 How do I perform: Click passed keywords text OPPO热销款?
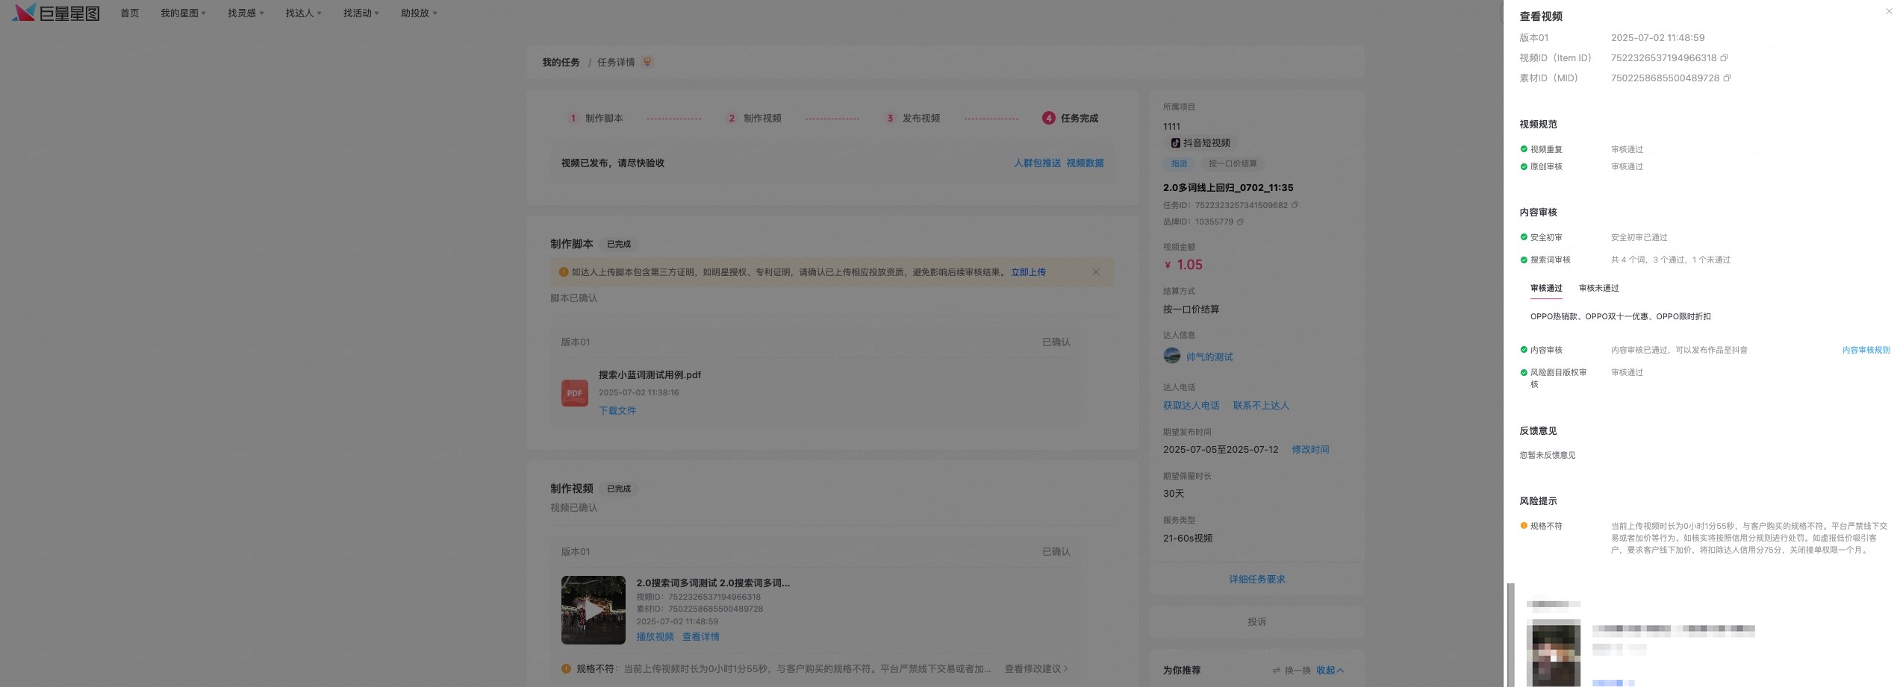(1554, 317)
